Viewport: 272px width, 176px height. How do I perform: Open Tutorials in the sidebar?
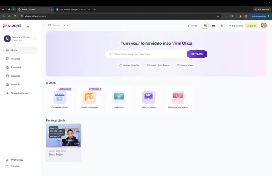click(x=13, y=166)
